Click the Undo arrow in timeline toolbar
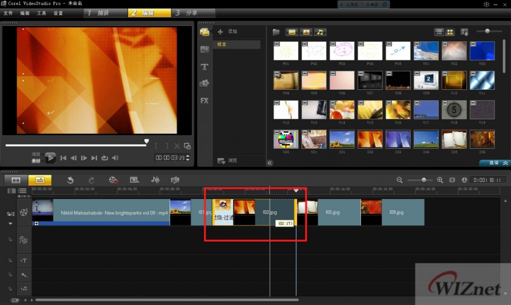This screenshot has height=305, width=511. click(70, 180)
